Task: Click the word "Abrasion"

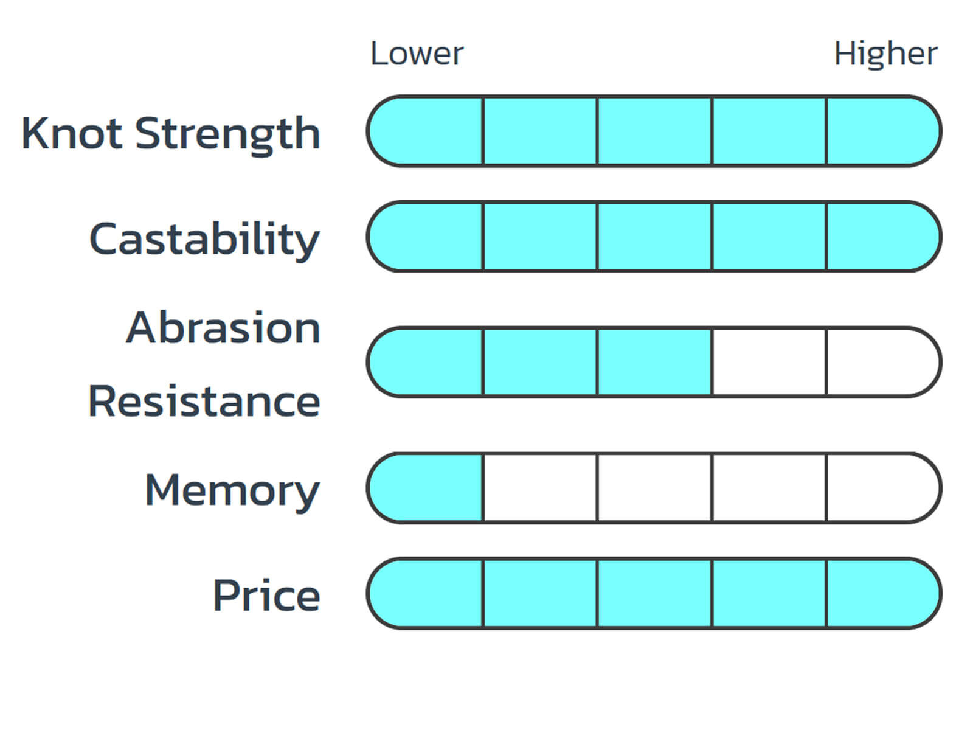Action: point(223,328)
